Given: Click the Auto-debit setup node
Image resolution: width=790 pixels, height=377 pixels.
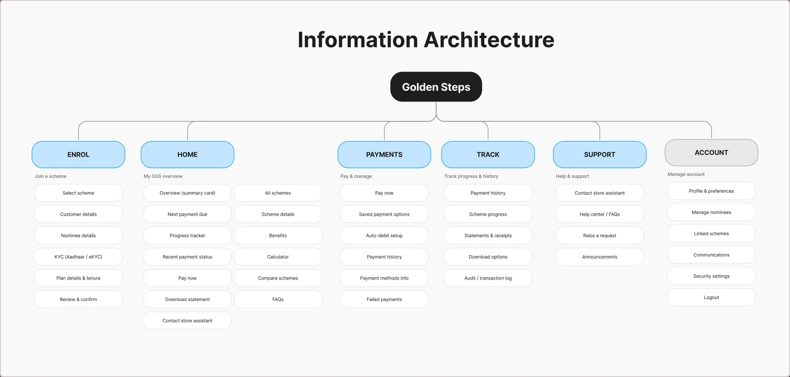Looking at the screenshot, I should point(384,236).
